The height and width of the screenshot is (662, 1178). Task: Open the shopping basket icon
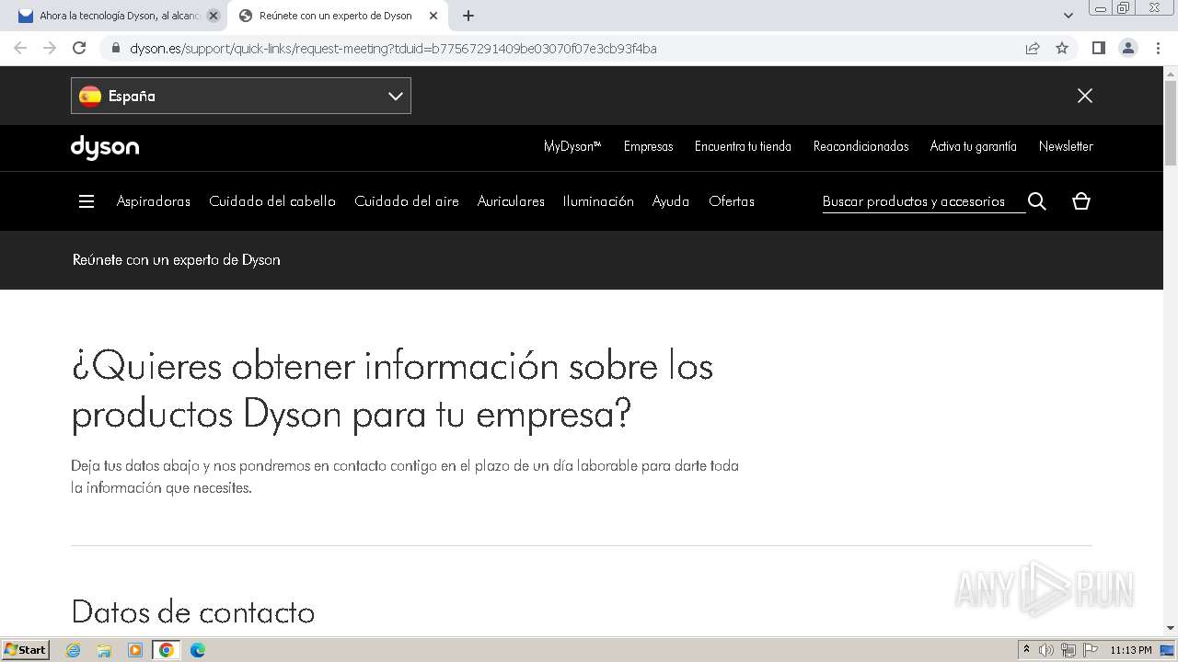[x=1081, y=201]
